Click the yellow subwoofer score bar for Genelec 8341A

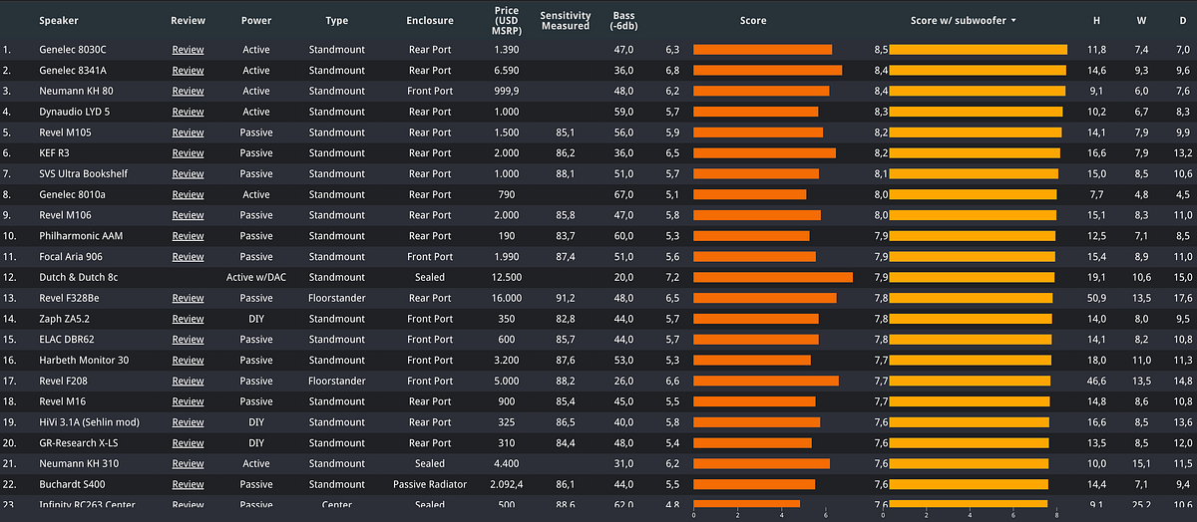coord(978,71)
